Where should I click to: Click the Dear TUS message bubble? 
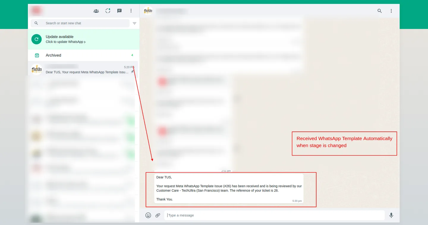[229, 188]
